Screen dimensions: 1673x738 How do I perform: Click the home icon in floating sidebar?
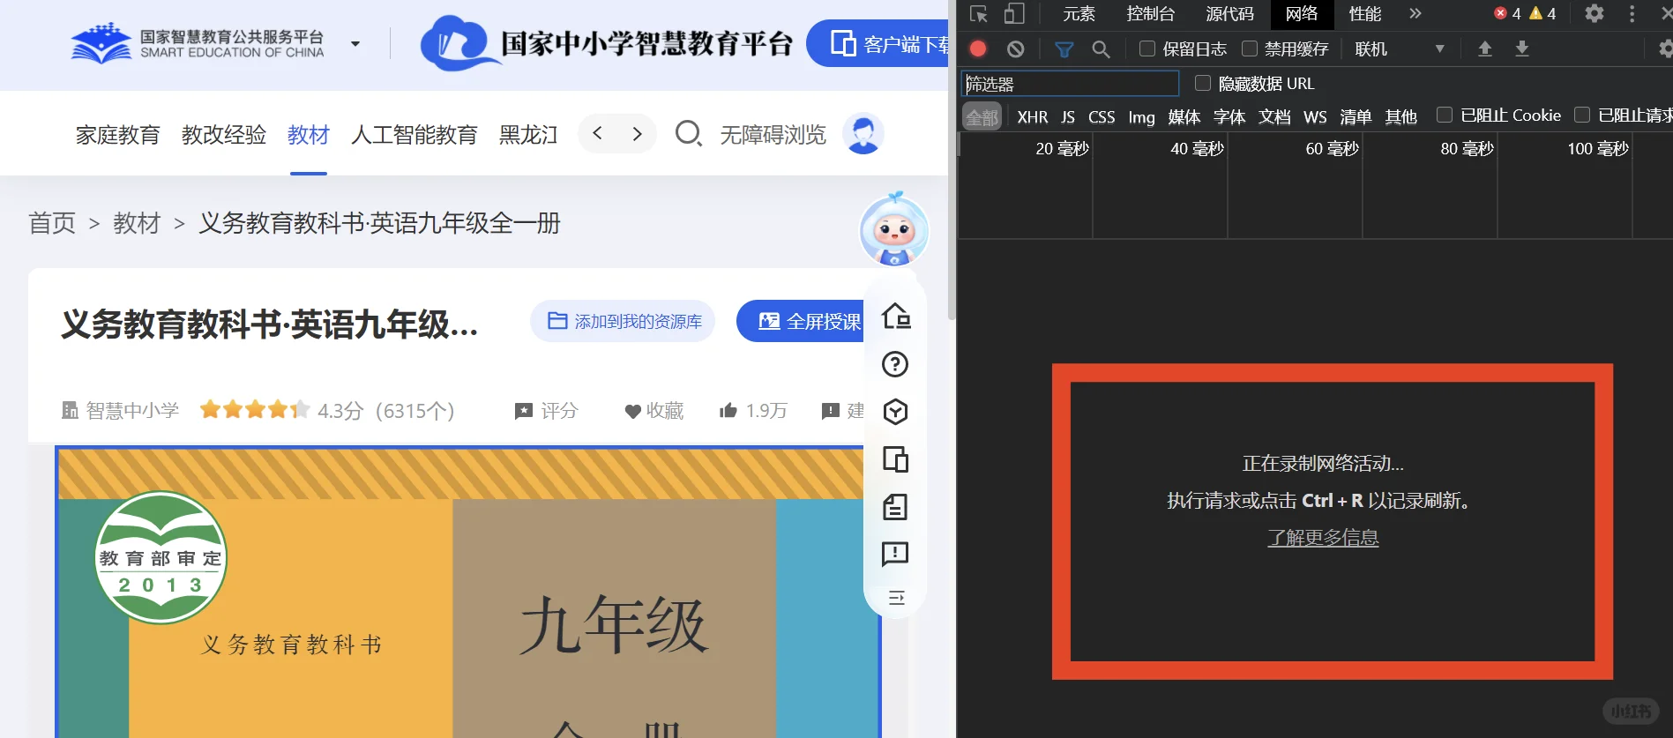click(895, 316)
